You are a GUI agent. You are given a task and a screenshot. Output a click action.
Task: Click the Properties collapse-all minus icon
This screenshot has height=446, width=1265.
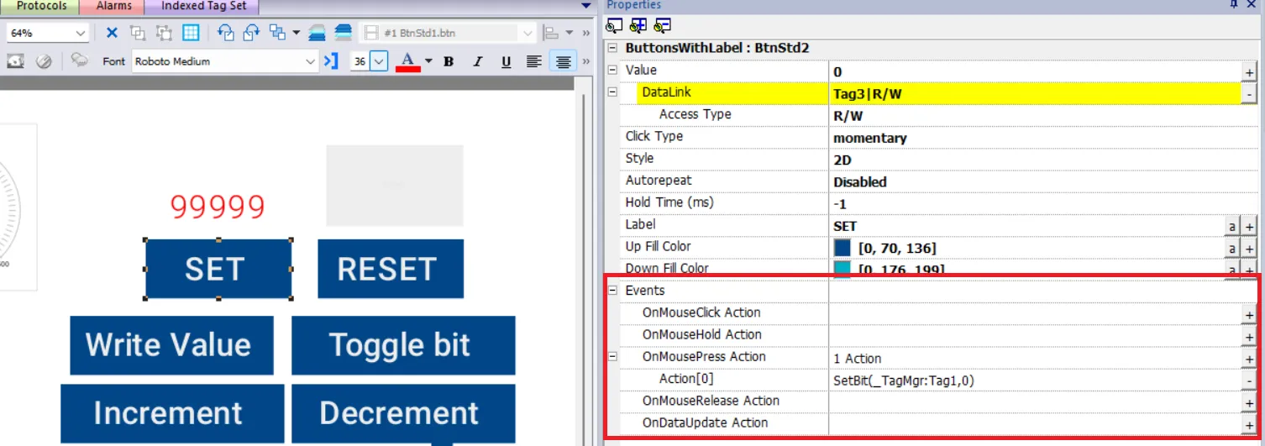click(663, 25)
